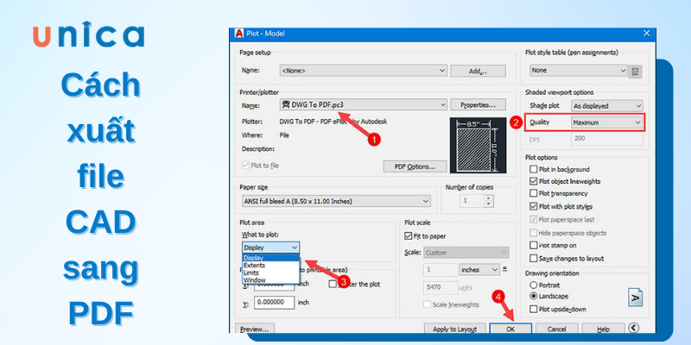Image resolution: width=691 pixels, height=345 pixels.
Task: Check Save changes to layout
Action: click(533, 258)
